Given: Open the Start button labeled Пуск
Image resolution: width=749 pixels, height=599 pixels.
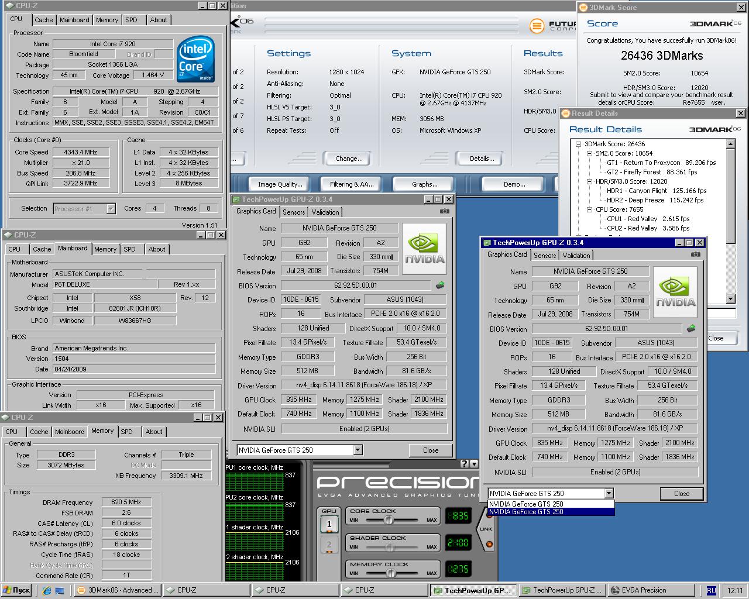Looking at the screenshot, I should click(x=16, y=590).
